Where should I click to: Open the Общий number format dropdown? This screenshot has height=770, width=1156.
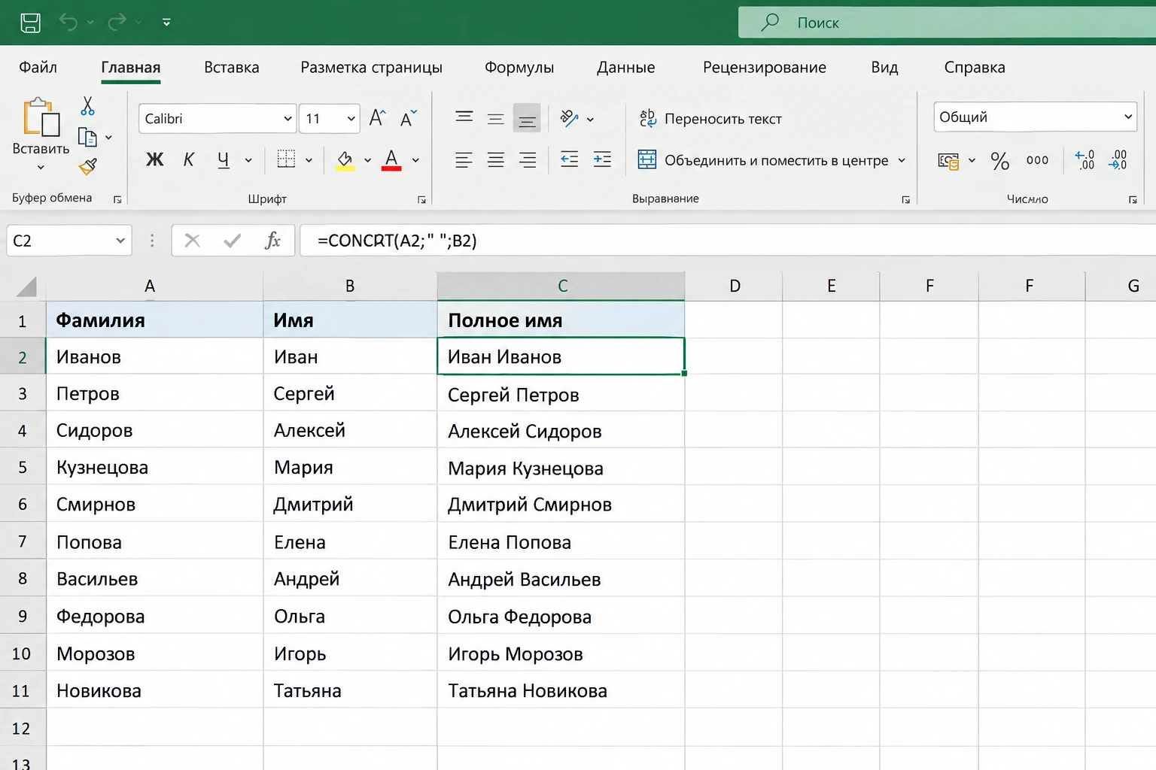(1128, 117)
